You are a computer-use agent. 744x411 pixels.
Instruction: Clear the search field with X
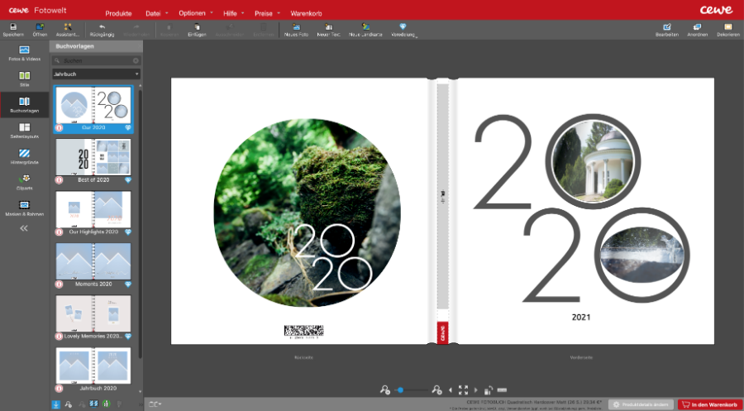(x=136, y=60)
